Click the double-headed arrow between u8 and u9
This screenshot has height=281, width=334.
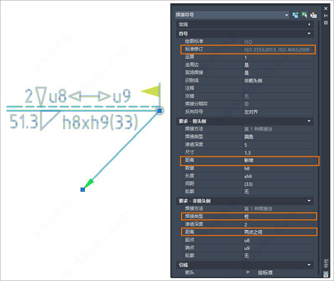coord(90,96)
